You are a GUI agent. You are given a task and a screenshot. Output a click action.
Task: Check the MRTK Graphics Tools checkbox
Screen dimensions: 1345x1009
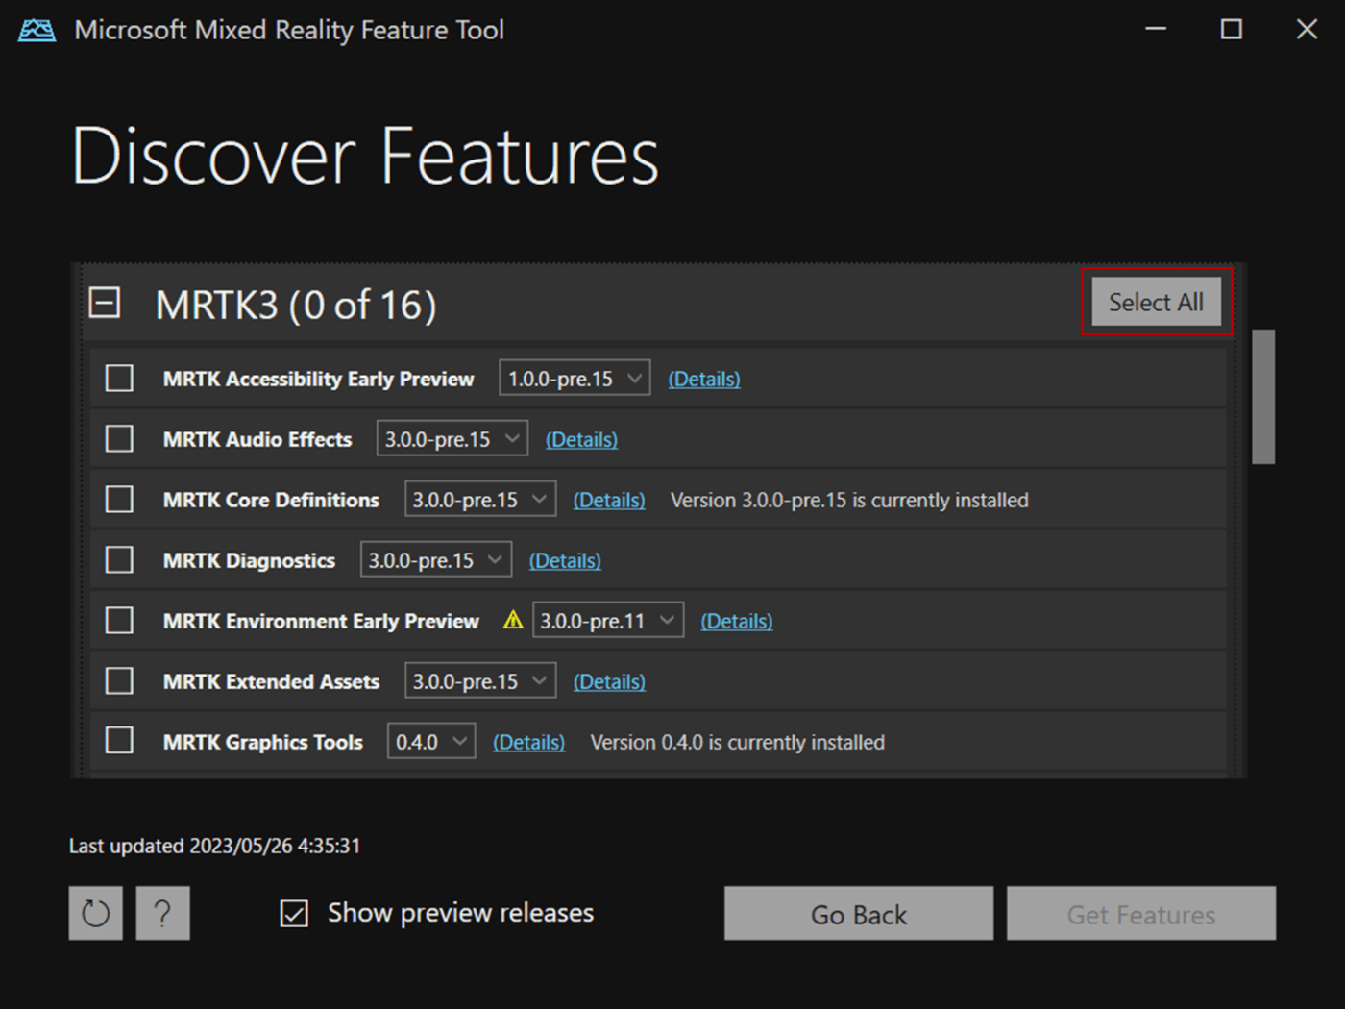pos(119,741)
